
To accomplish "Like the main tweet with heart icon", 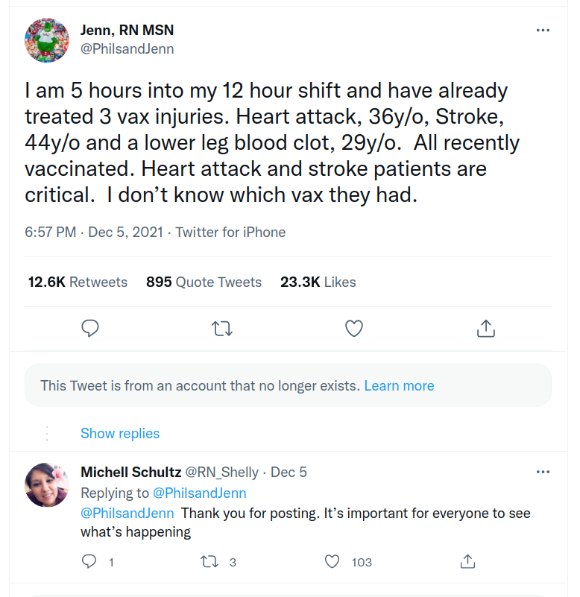I will [354, 329].
